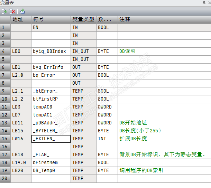
Task: Click the _pDBAddr_ symbol cell
Action: 51,123
